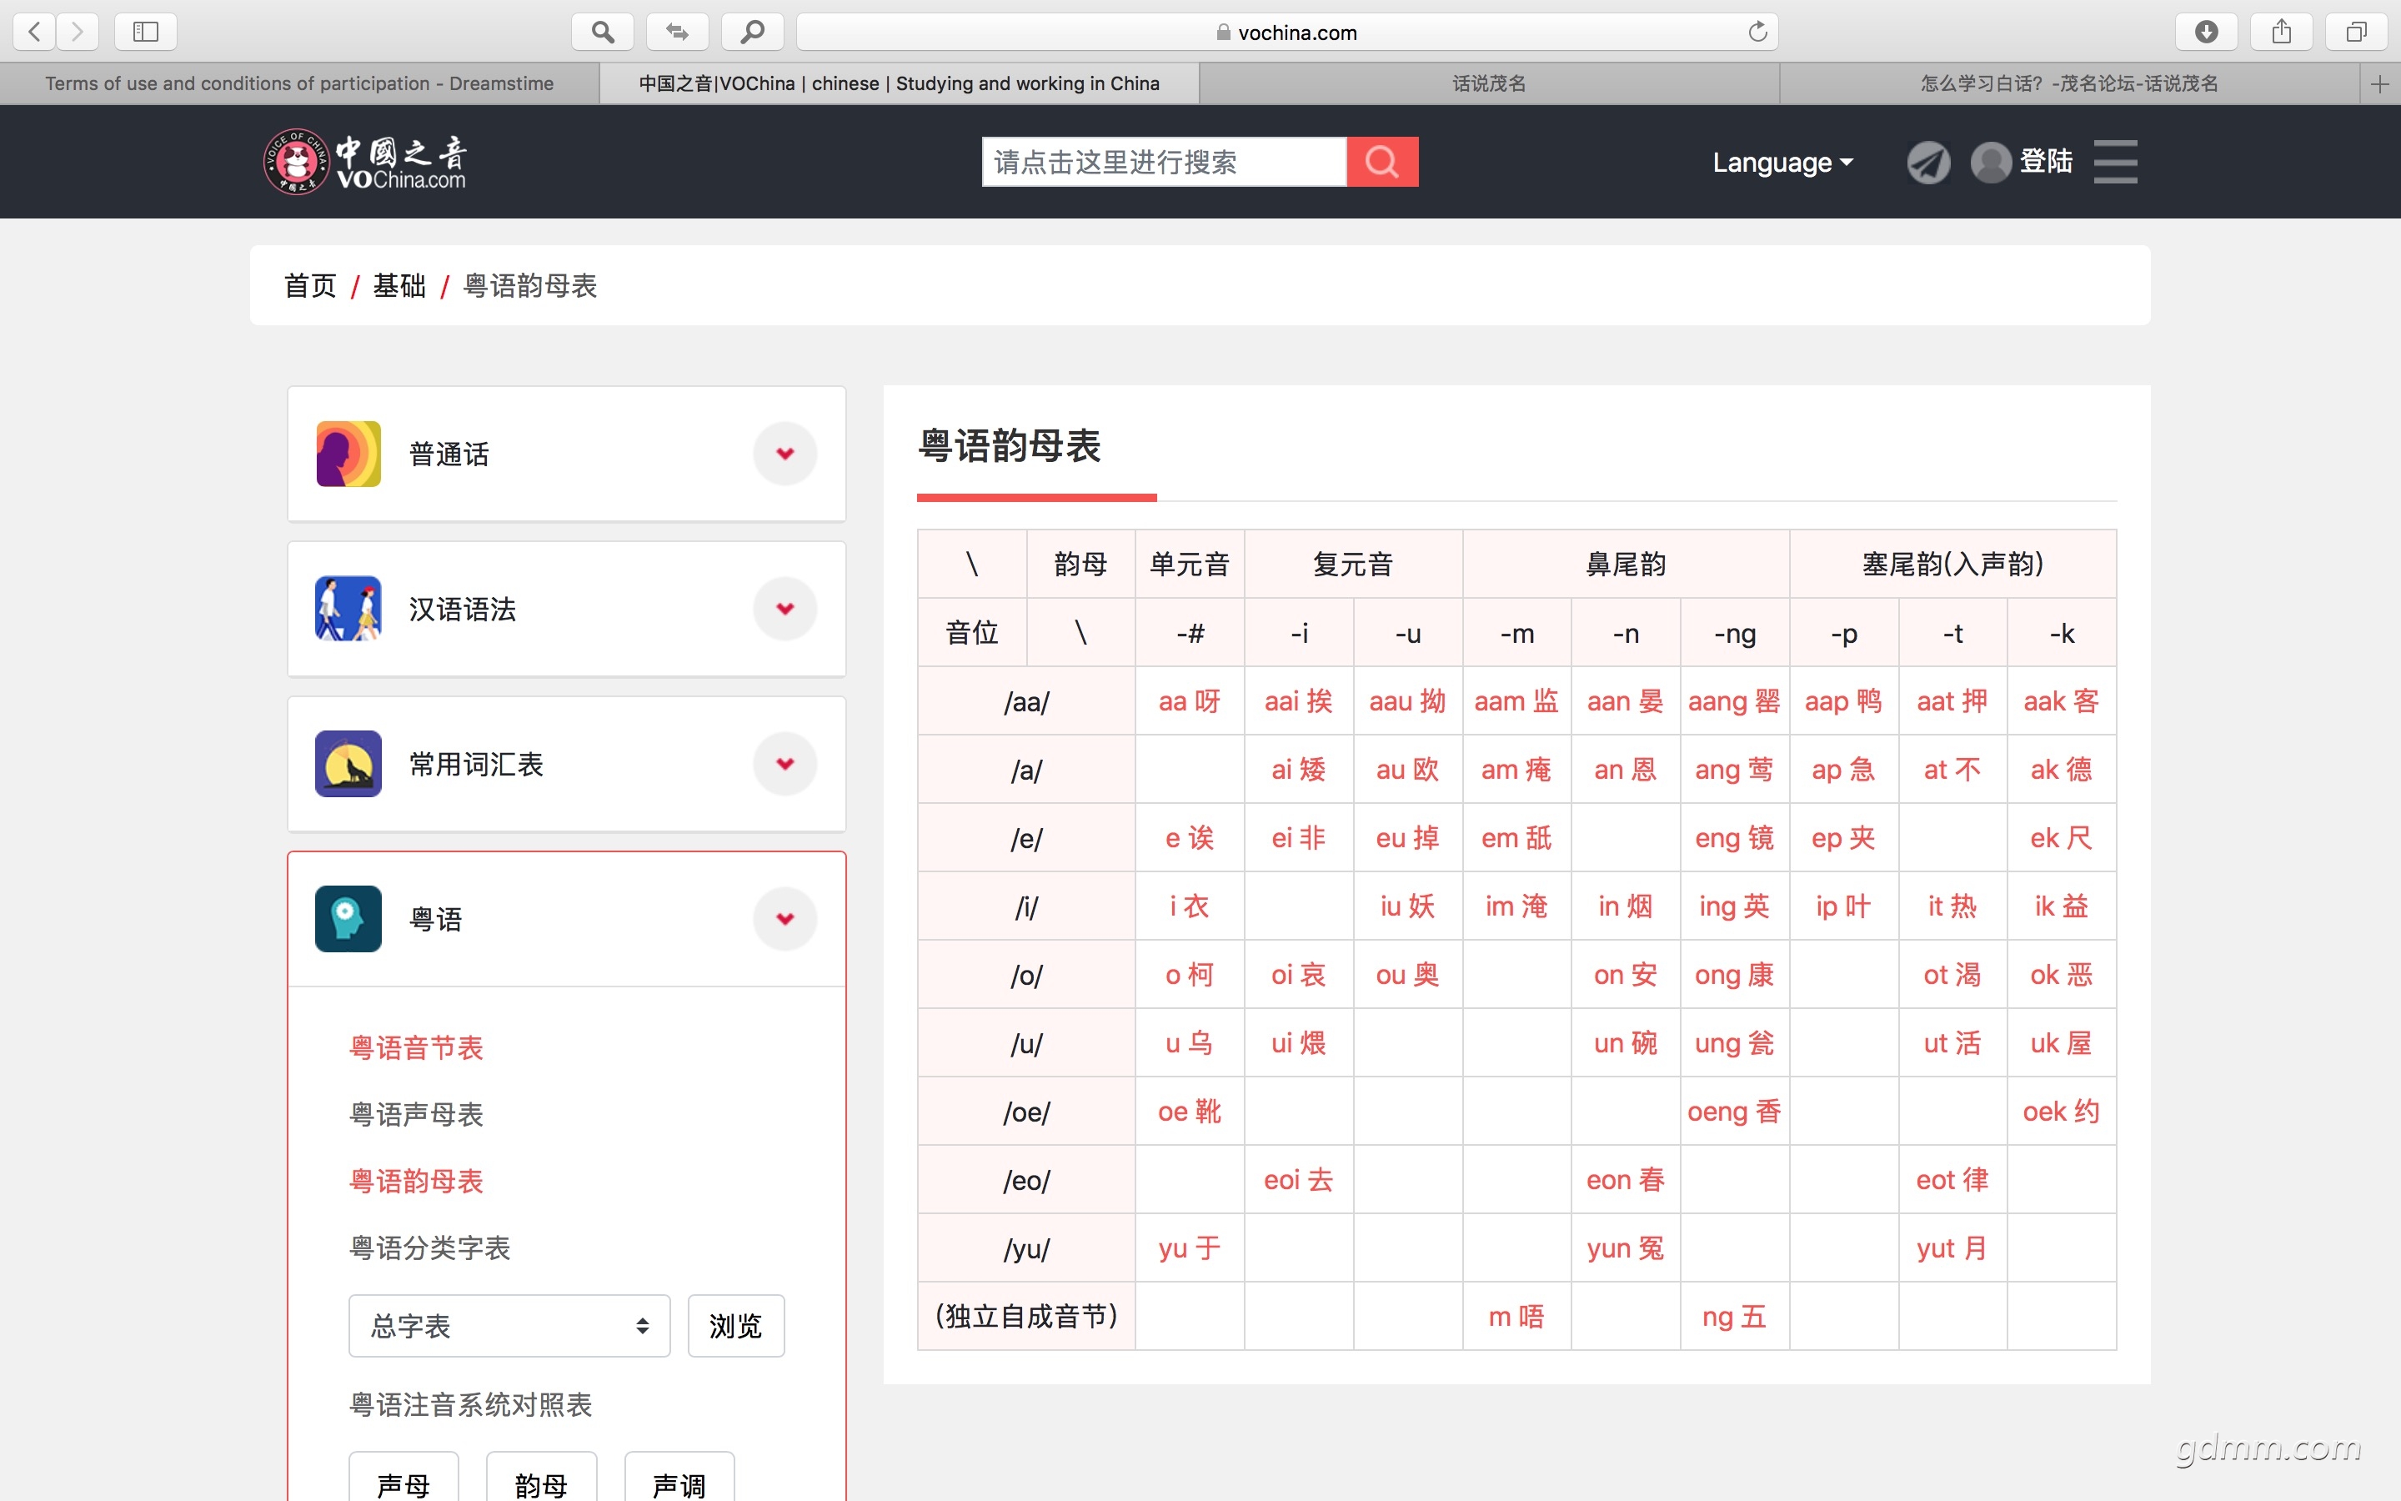Click the vochina.com address bar
The height and width of the screenshot is (1501, 2401).
pos(1287,32)
